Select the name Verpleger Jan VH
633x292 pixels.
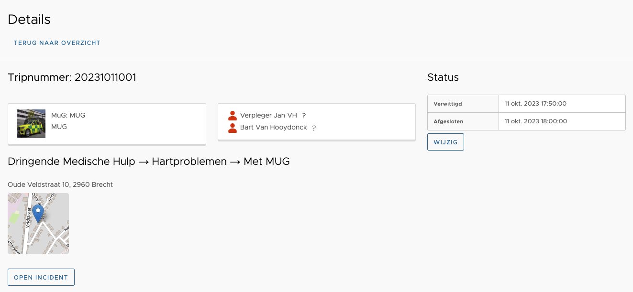[268, 115]
